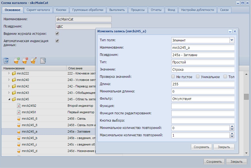This screenshot has height=168, width=251.
Task: Enable the Уникальное checkbox
Action: 198,77
